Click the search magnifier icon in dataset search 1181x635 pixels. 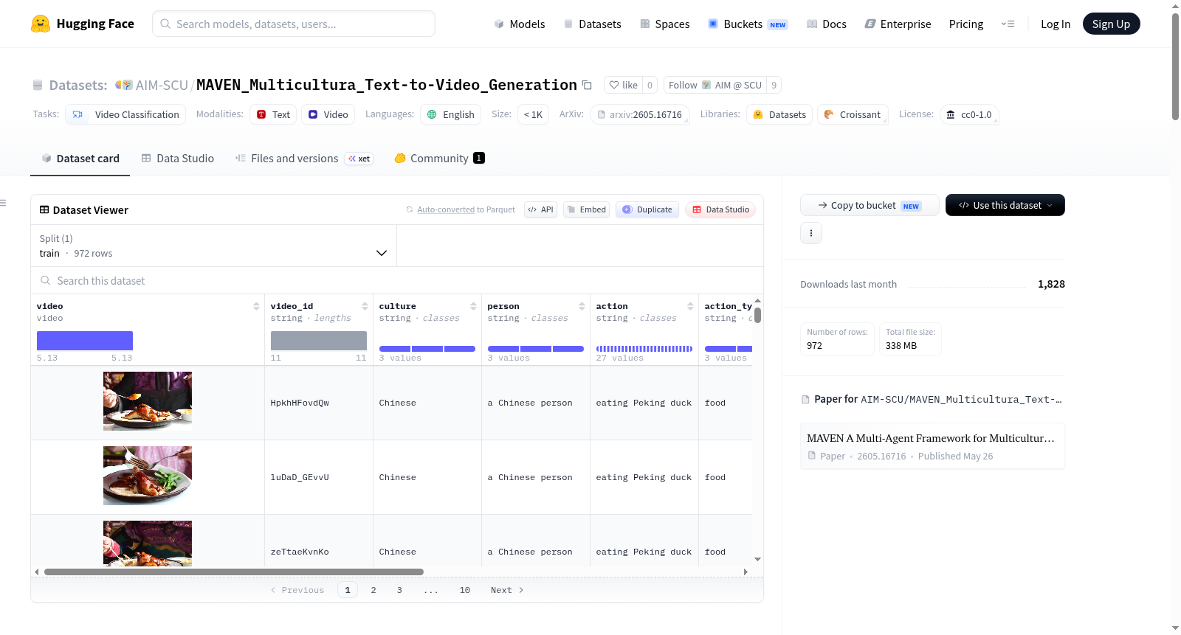point(46,280)
